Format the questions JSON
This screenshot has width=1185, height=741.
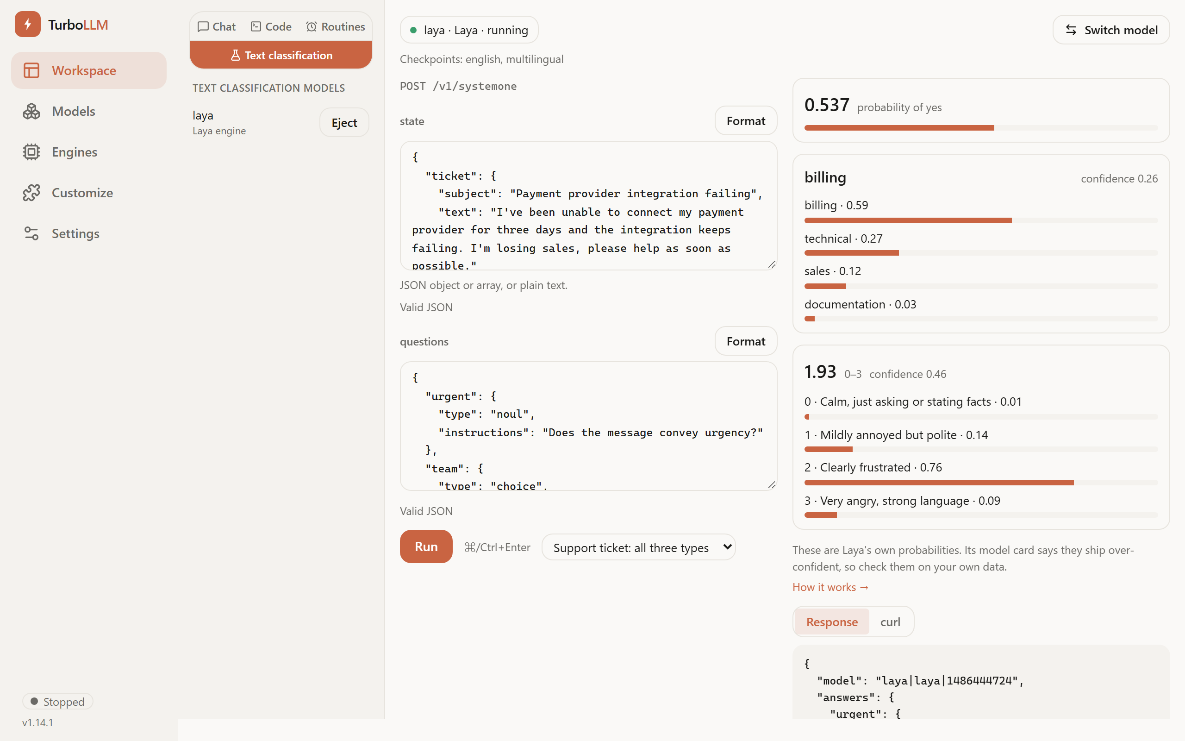tap(746, 341)
